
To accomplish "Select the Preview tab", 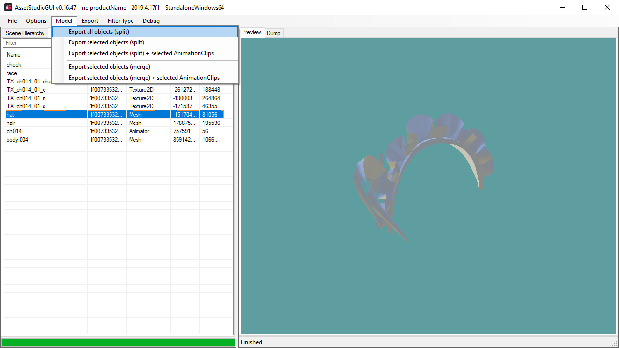I will [252, 33].
